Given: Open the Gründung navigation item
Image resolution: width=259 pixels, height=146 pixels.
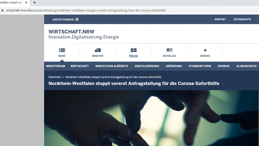Looking at the screenshot, I should [x=174, y=66].
